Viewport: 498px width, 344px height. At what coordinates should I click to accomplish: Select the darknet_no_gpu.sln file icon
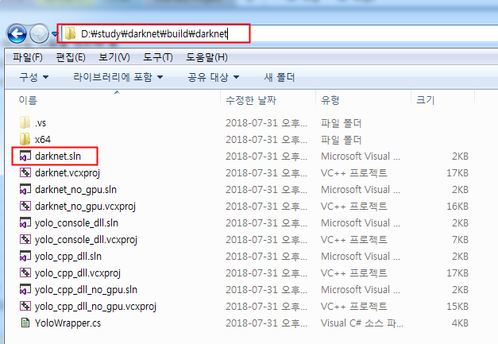(x=25, y=189)
